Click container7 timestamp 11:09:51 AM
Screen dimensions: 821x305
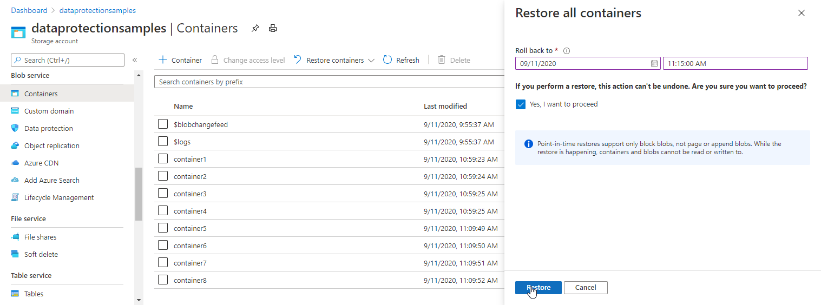461,263
